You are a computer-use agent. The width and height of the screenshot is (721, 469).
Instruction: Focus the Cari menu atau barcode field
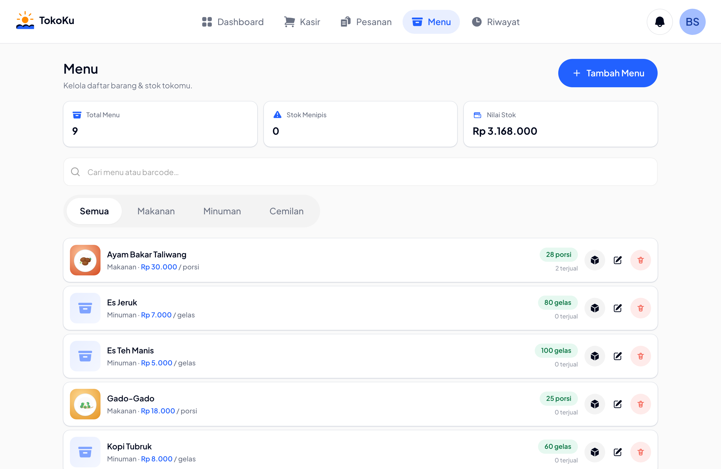360,172
